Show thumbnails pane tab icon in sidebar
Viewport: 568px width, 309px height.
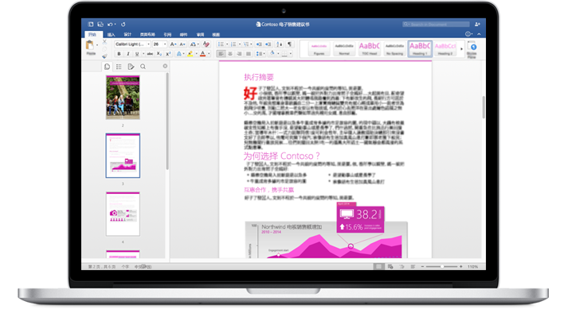coord(108,67)
